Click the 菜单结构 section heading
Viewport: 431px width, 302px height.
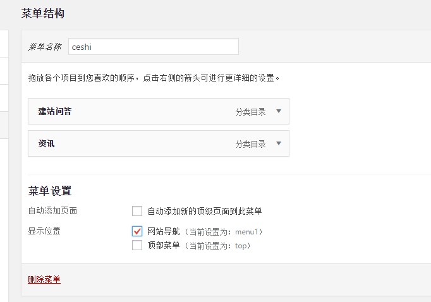pos(42,13)
